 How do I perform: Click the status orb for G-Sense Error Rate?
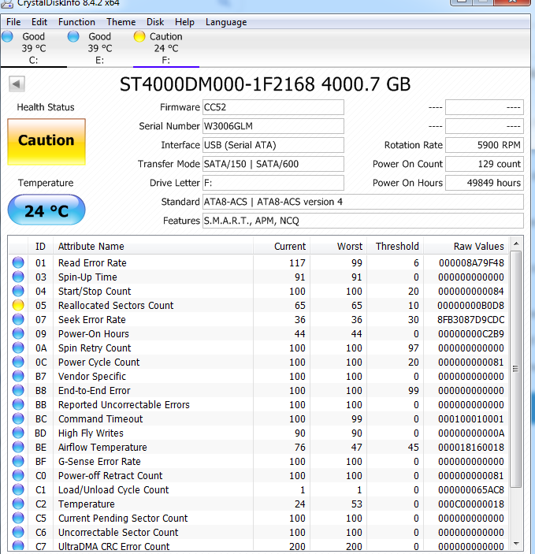(x=18, y=461)
